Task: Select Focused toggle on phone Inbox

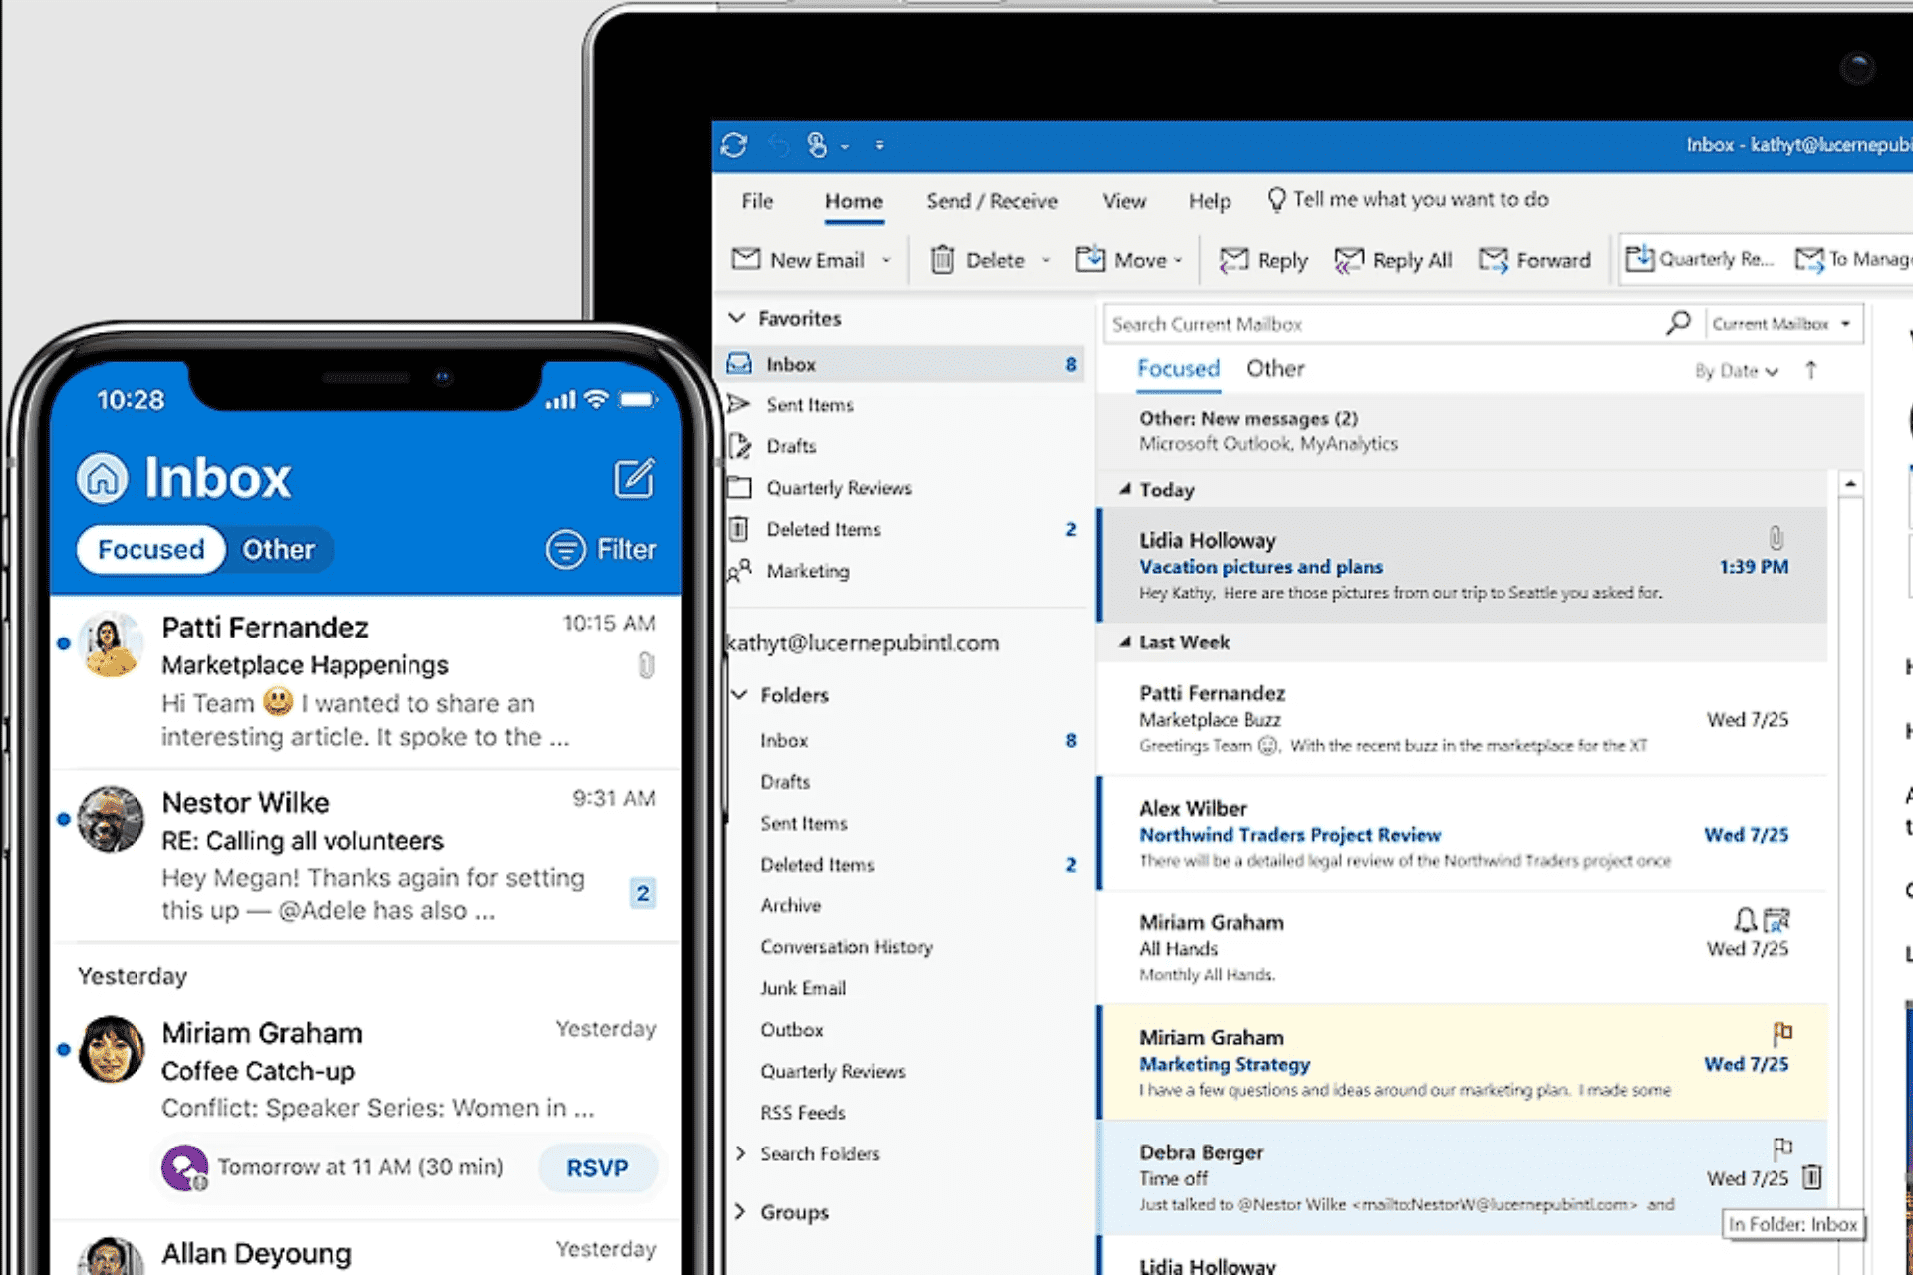Action: click(x=150, y=549)
